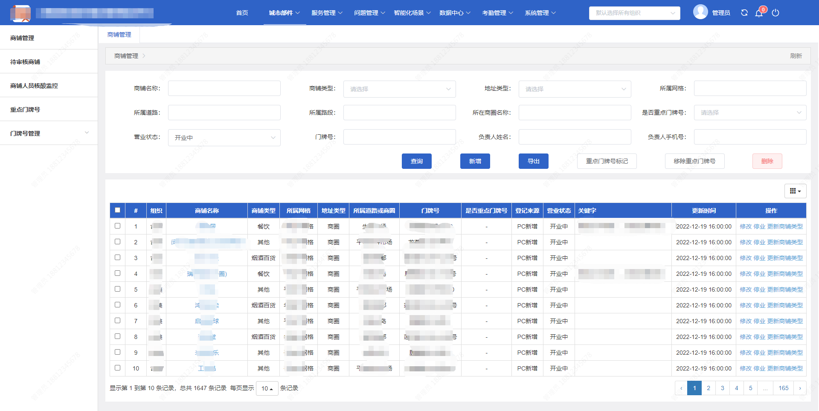819x411 pixels.
Task: Click 刷新 in the breadcrumb bar
Action: tap(796, 56)
